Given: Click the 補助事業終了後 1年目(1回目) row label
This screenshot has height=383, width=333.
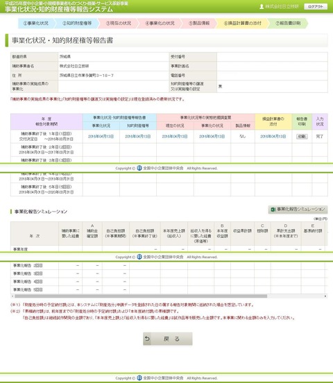Looking at the screenshot, I should [x=46, y=137].
